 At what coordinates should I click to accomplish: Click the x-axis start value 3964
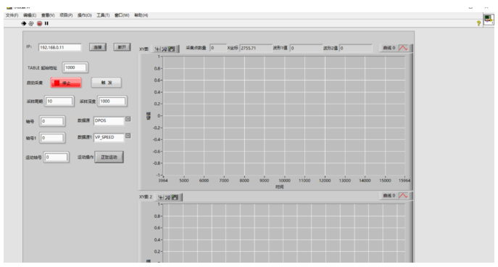(163, 181)
